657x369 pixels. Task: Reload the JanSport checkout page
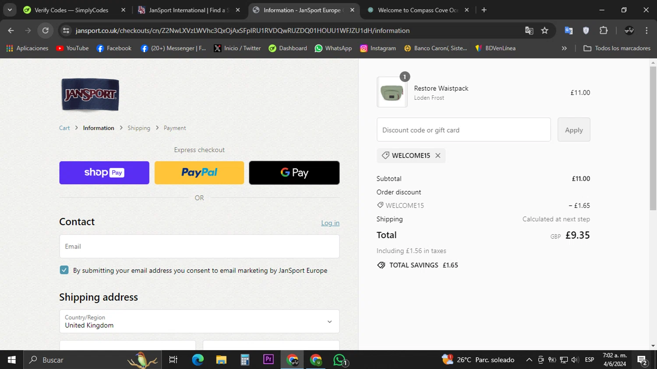click(x=46, y=31)
